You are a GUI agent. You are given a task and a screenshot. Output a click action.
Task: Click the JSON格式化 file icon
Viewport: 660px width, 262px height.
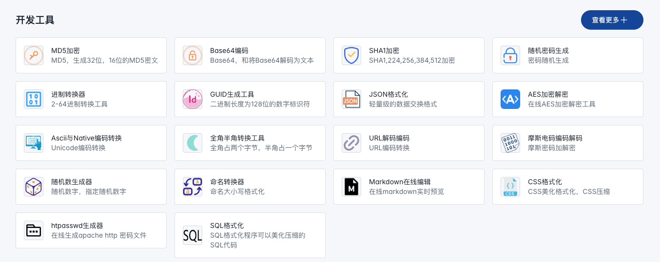point(351,99)
